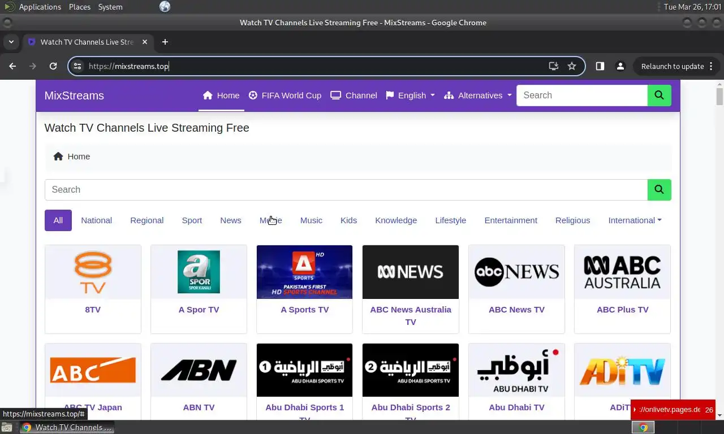Screen dimensions: 724x434
Task: Select the National category tab
Action: pos(96,220)
